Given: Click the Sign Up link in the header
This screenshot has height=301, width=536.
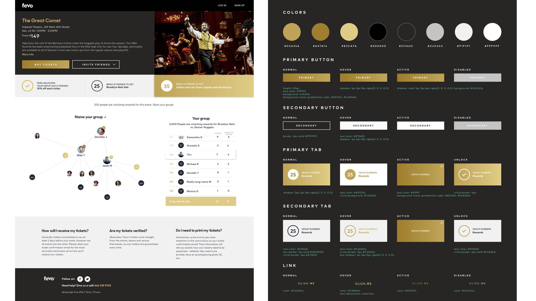Looking at the screenshot, I should [x=239, y=6].
